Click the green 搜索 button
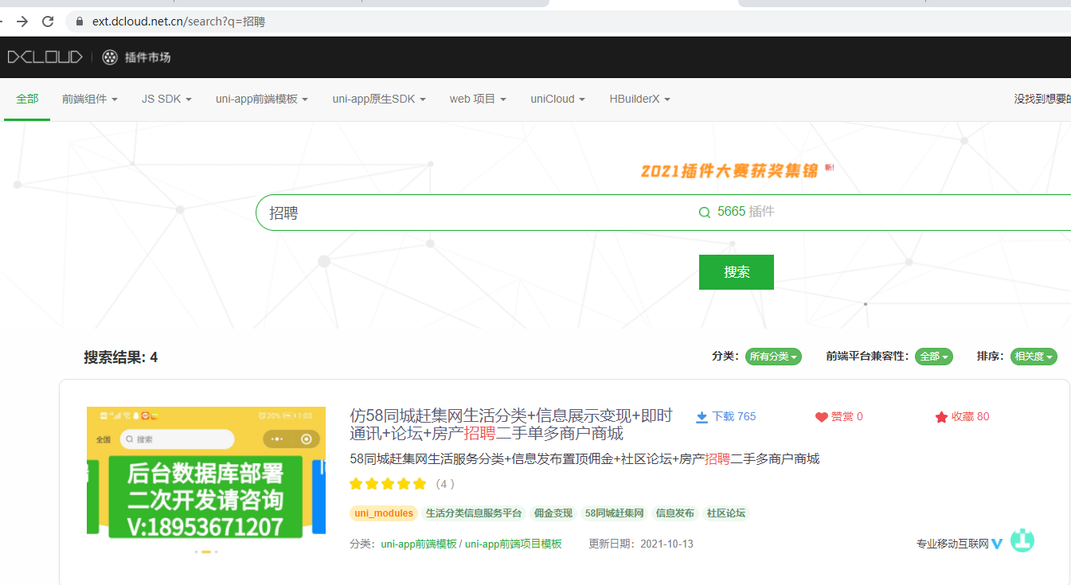Screen dimensions: 1071x585 pos(737,272)
